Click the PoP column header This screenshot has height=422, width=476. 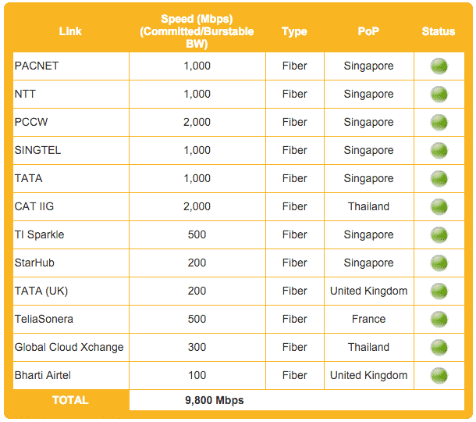tap(368, 31)
